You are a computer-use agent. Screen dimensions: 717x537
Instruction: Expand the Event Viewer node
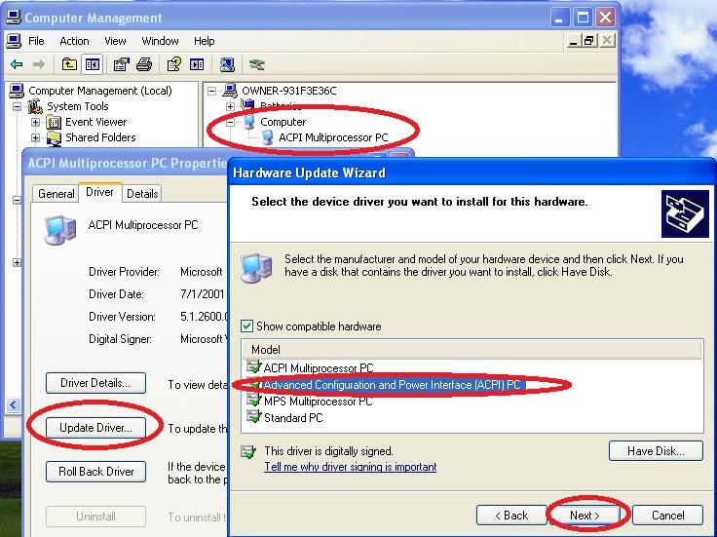[x=35, y=122]
